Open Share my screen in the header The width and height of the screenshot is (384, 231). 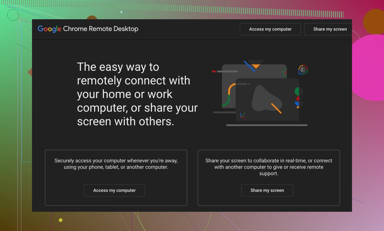(x=328, y=29)
